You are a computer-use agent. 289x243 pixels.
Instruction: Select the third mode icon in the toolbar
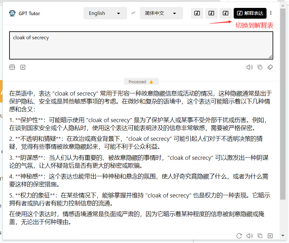click(x=225, y=13)
